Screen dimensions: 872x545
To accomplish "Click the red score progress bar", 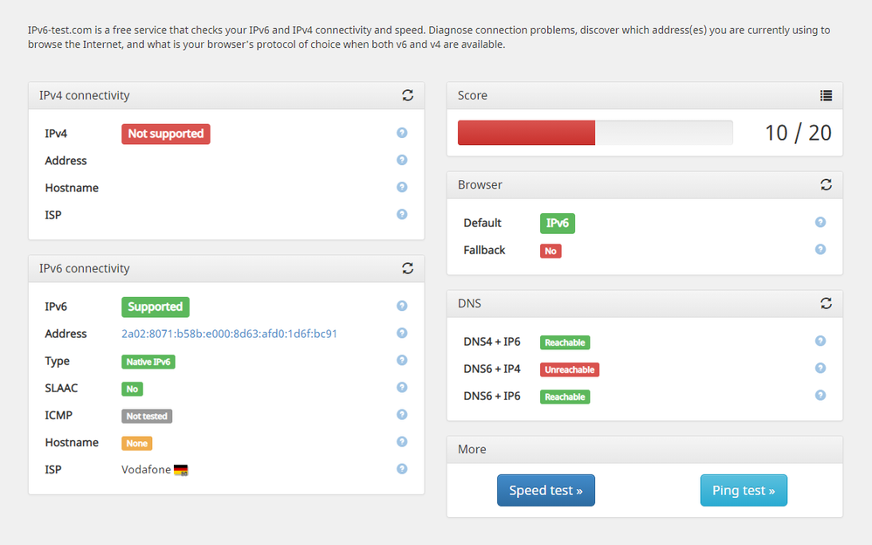I will [x=526, y=133].
